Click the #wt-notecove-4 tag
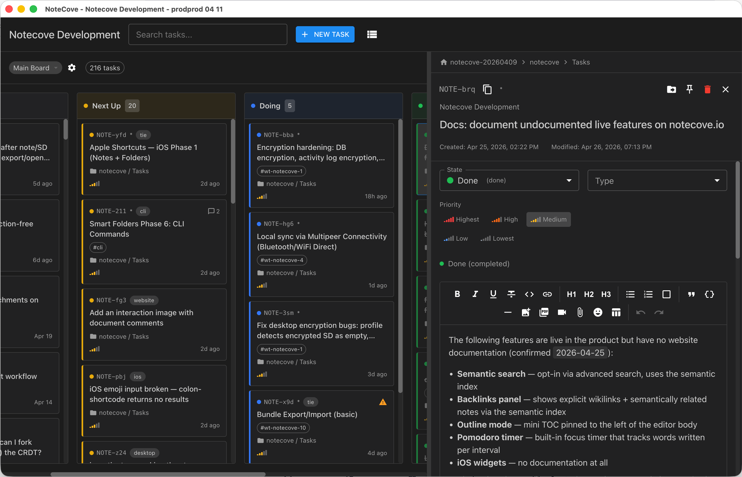This screenshot has width=742, height=477. tap(282, 260)
